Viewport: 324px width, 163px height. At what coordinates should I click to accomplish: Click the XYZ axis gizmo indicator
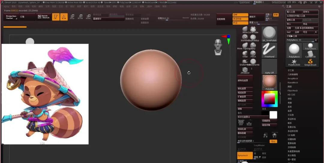227,39
